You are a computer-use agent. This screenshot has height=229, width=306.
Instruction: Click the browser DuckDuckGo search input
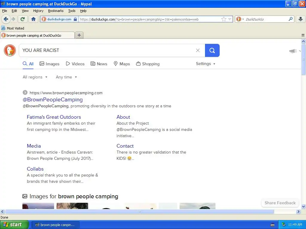click(x=266, y=19)
